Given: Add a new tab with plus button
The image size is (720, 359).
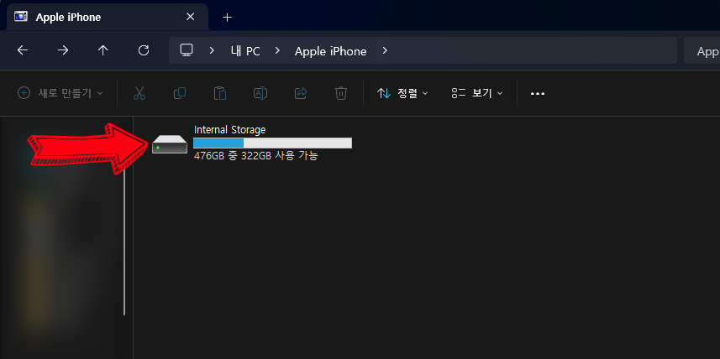Looking at the screenshot, I should tap(228, 18).
